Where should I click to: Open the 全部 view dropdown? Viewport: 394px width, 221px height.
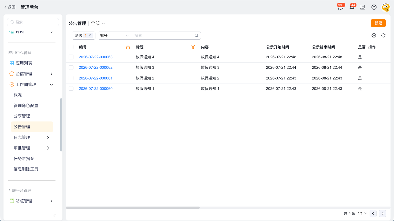[98, 23]
